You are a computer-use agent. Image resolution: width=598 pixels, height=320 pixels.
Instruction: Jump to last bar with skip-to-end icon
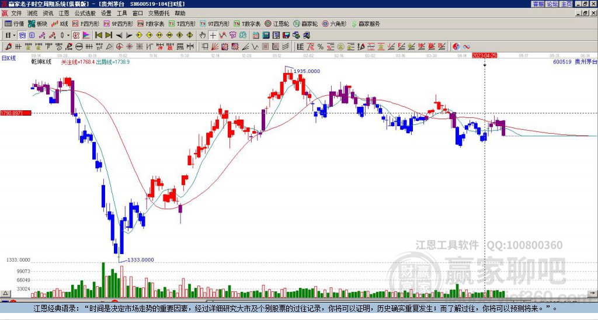[109, 36]
